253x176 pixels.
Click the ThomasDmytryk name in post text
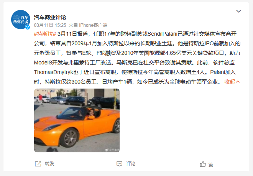click(53, 72)
